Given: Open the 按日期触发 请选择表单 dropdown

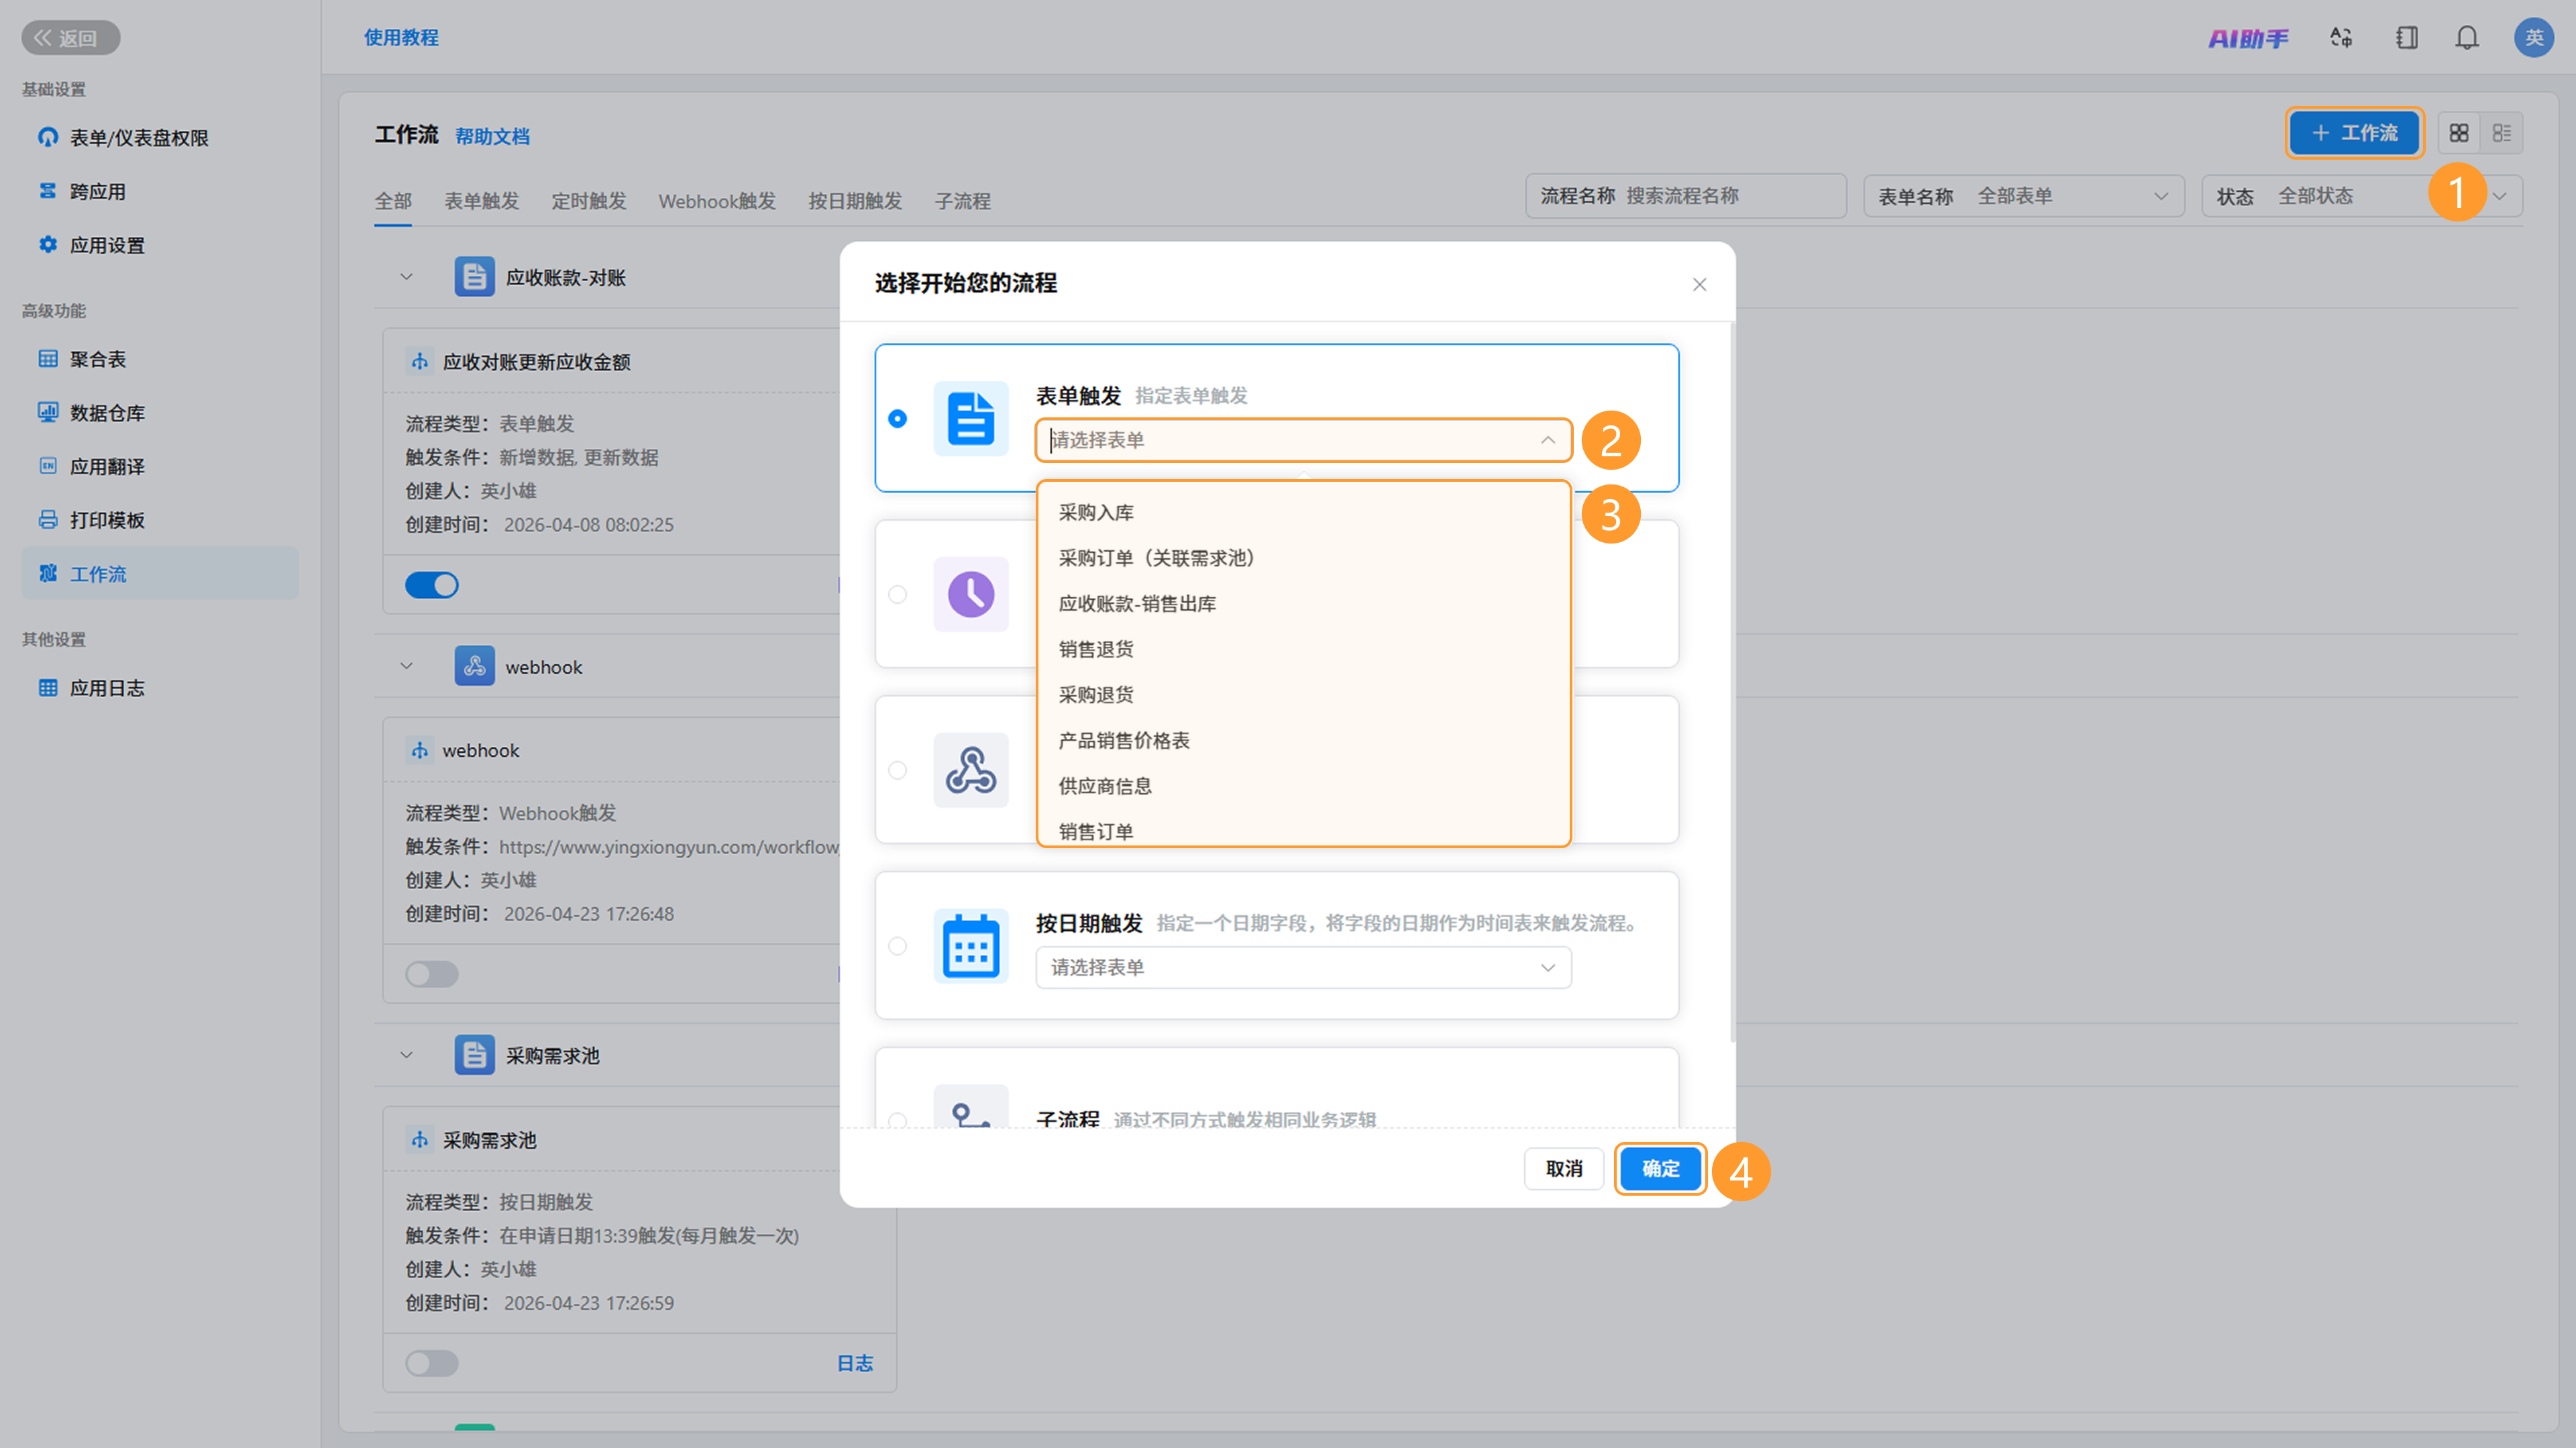Looking at the screenshot, I should (x=1303, y=967).
